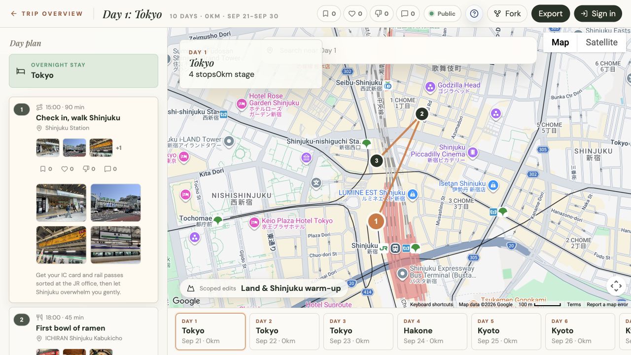Fork this trip

pos(507,14)
